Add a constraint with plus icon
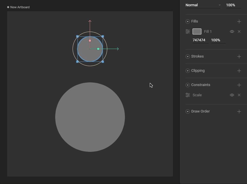Image resolution: width=247 pixels, height=184 pixels. tap(239, 85)
